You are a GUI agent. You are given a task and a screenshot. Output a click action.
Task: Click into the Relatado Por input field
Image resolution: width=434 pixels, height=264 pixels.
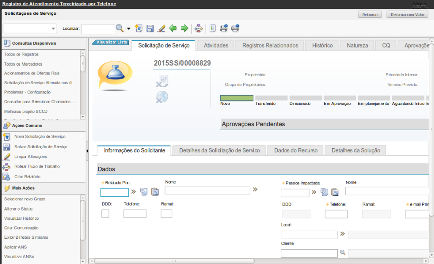pyautogui.click(x=114, y=192)
